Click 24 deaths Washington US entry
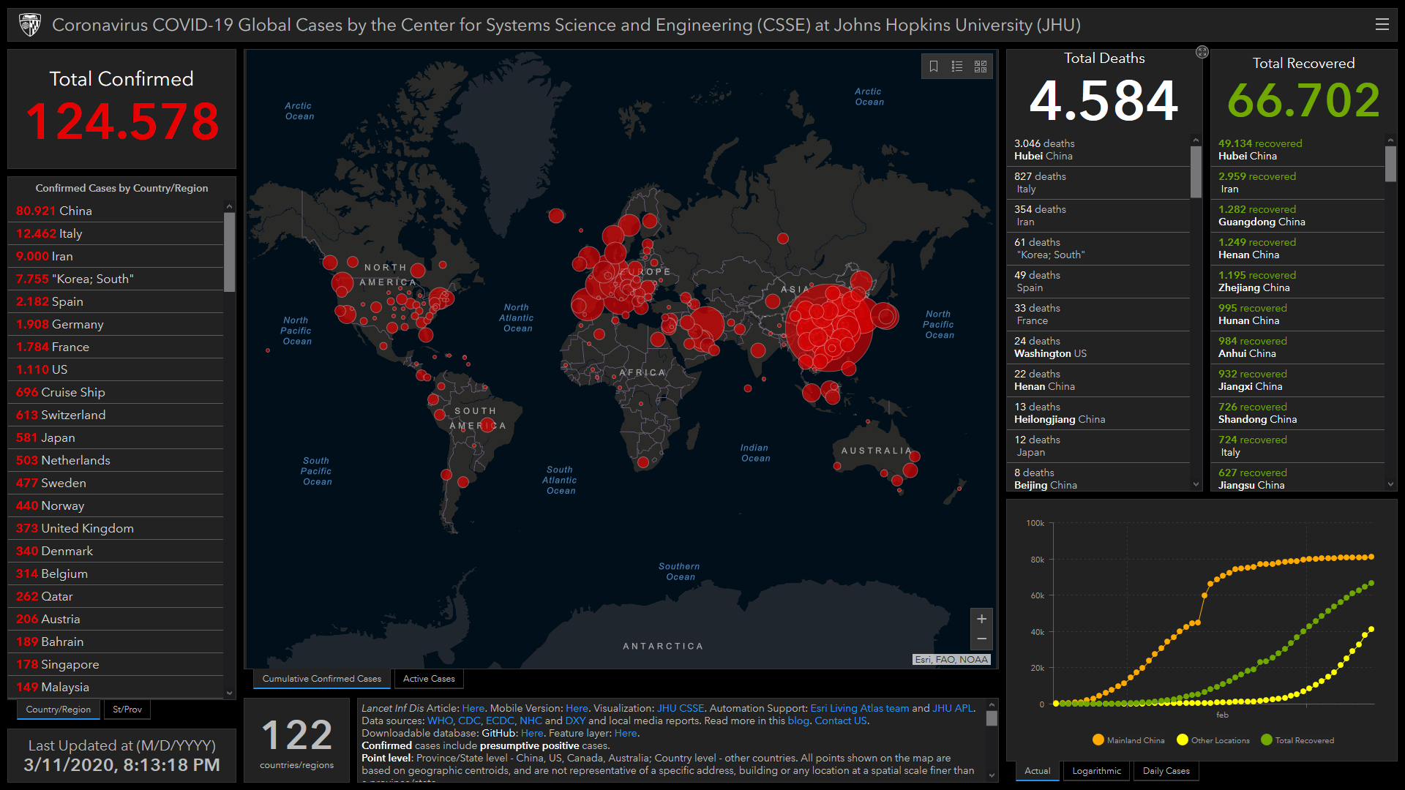1405x790 pixels. 1098,347
